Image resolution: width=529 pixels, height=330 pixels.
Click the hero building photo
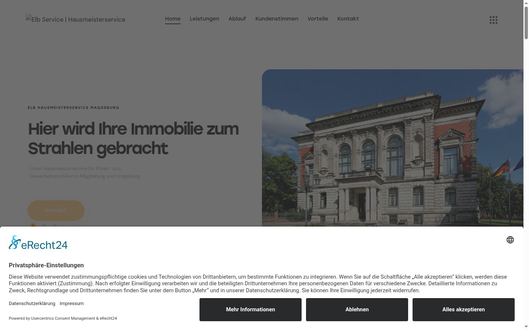[x=392, y=148]
